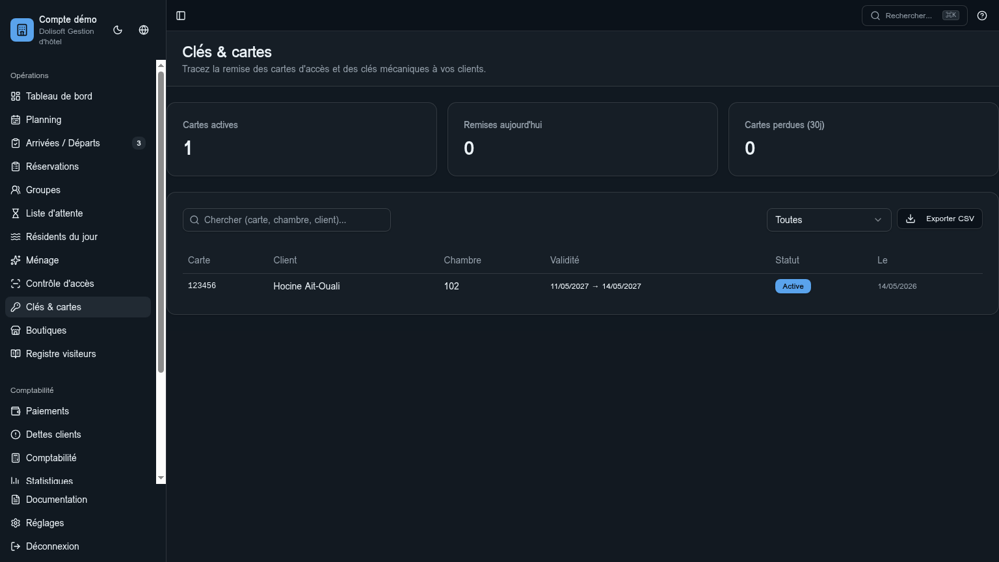The height and width of the screenshot is (562, 999).
Task: Click the Comptabilité calculator icon
Action: point(16,458)
